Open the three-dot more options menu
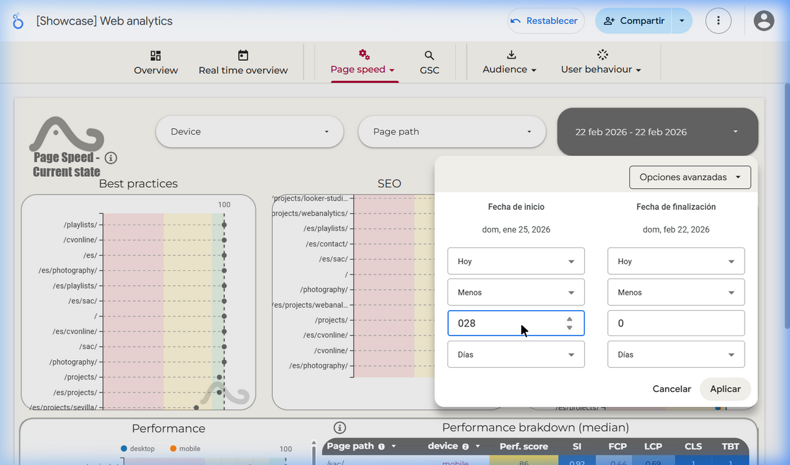 [719, 21]
